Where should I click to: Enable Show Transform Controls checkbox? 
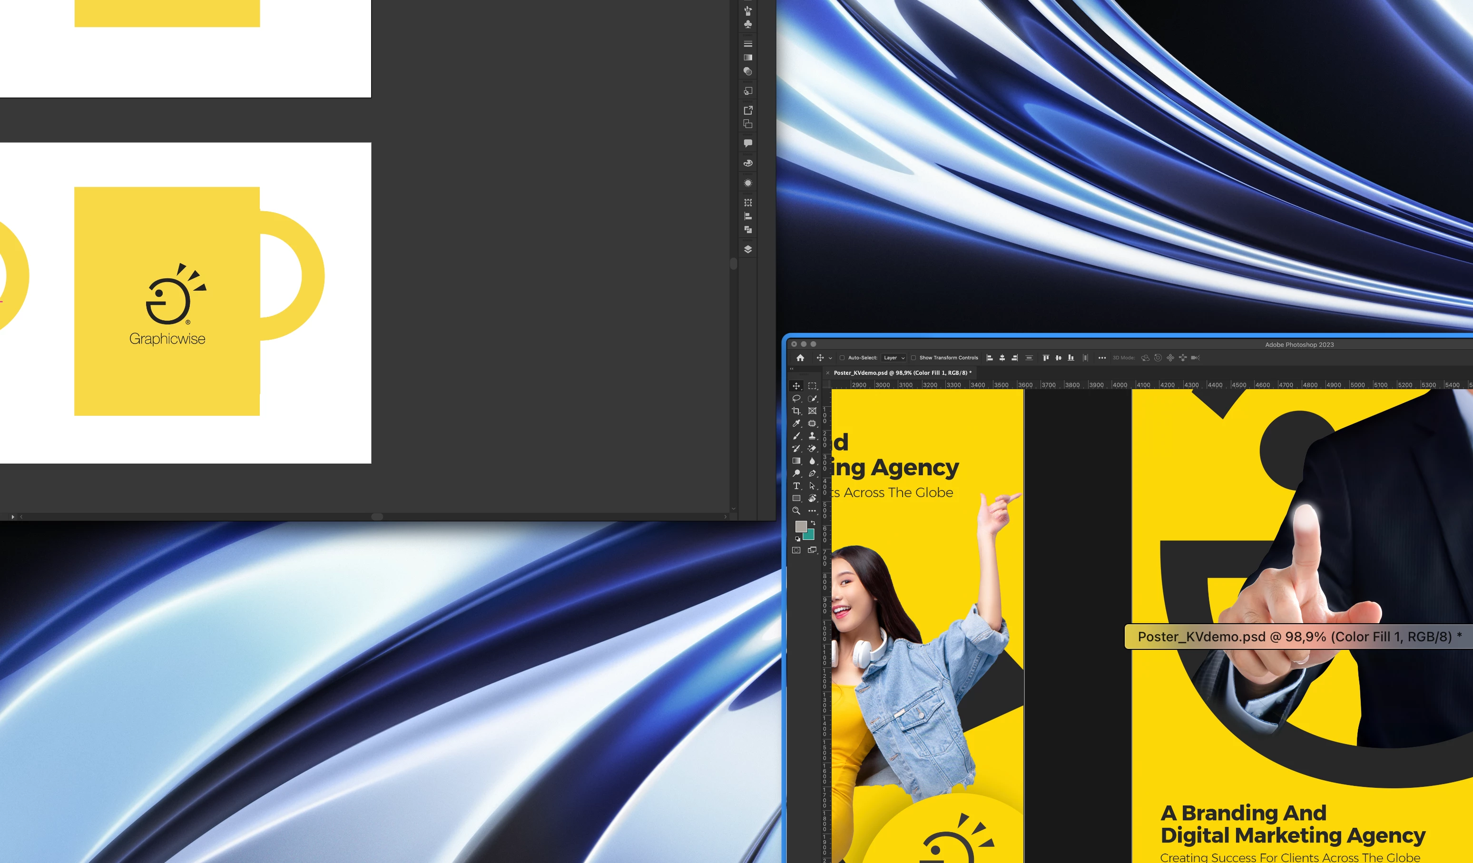coord(913,358)
